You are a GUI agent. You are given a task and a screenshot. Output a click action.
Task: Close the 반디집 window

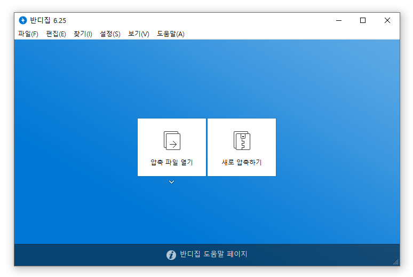pyautogui.click(x=387, y=20)
